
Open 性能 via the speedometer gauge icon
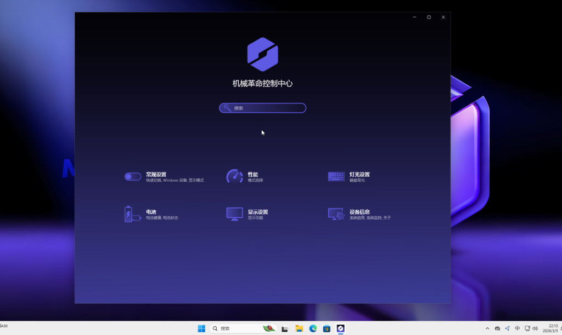pyautogui.click(x=234, y=176)
